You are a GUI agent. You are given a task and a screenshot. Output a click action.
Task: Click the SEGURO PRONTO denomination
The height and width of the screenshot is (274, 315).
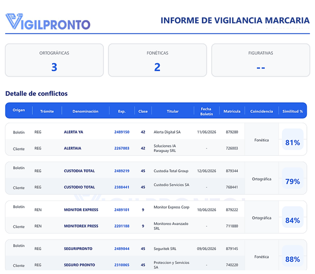coord(79,265)
